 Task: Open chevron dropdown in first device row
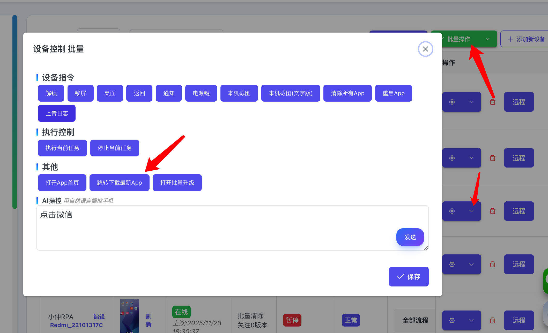(471, 102)
